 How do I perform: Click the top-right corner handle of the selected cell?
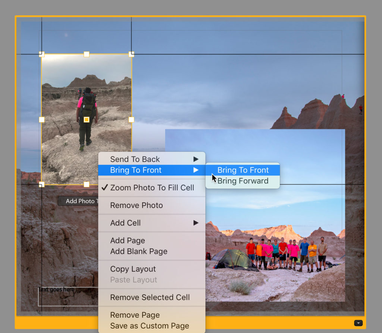131,55
